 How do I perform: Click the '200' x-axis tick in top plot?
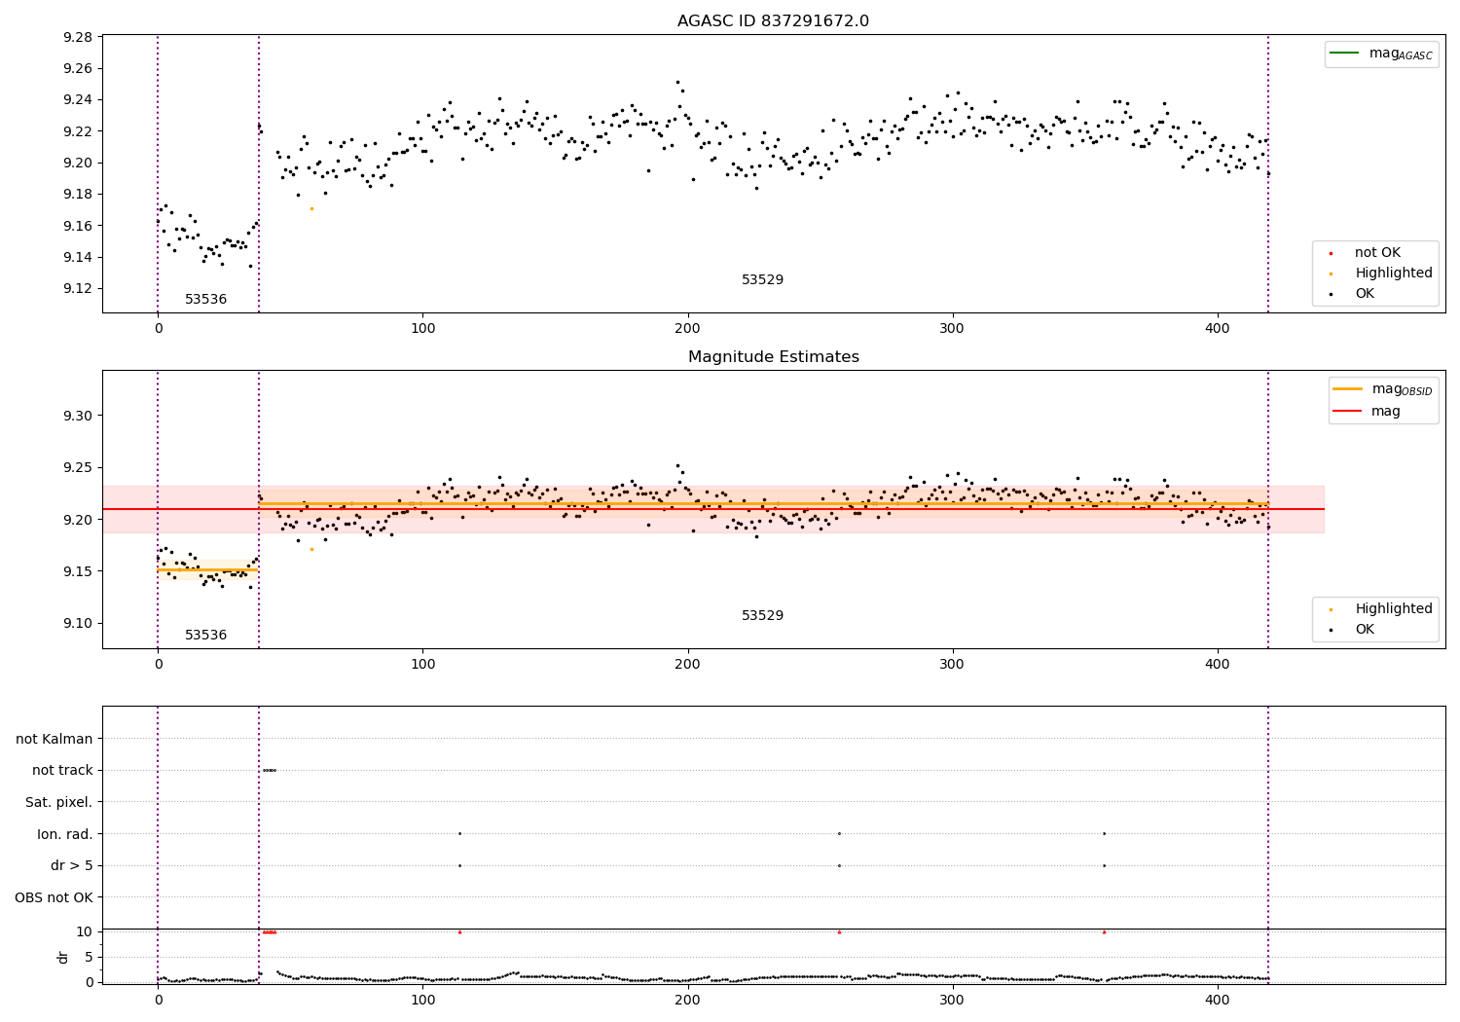coord(687,328)
